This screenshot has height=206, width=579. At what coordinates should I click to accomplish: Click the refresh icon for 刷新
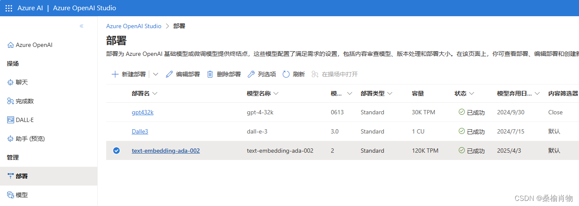tap(286, 74)
